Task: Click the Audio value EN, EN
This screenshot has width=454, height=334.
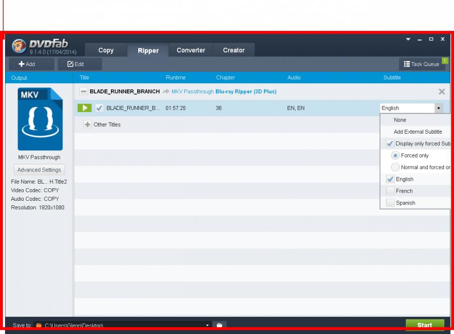Action: (296, 108)
